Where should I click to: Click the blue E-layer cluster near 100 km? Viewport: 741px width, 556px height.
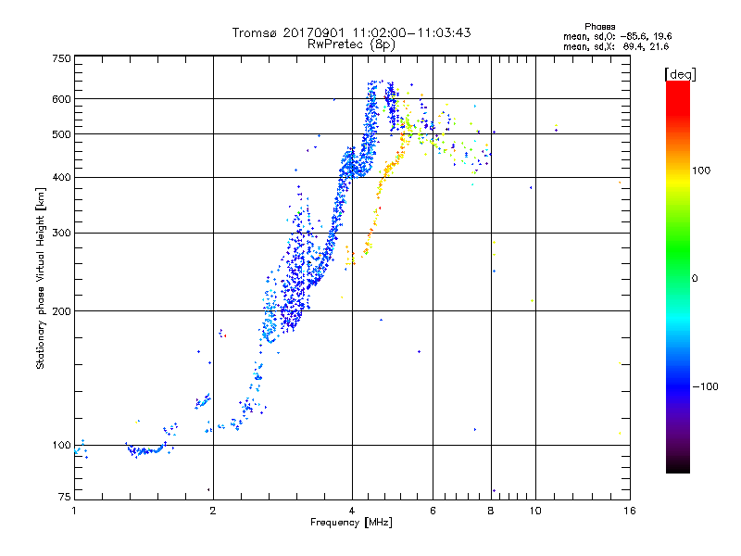[x=145, y=450]
